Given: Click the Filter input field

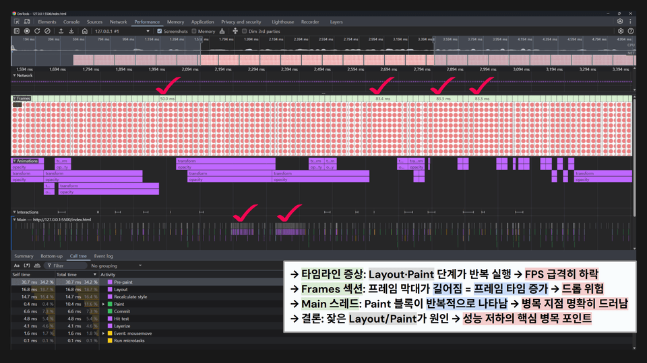Looking at the screenshot, I should [66, 266].
